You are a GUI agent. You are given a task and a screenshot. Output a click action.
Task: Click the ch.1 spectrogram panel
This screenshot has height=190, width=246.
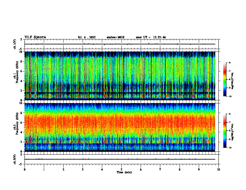click(120, 76)
